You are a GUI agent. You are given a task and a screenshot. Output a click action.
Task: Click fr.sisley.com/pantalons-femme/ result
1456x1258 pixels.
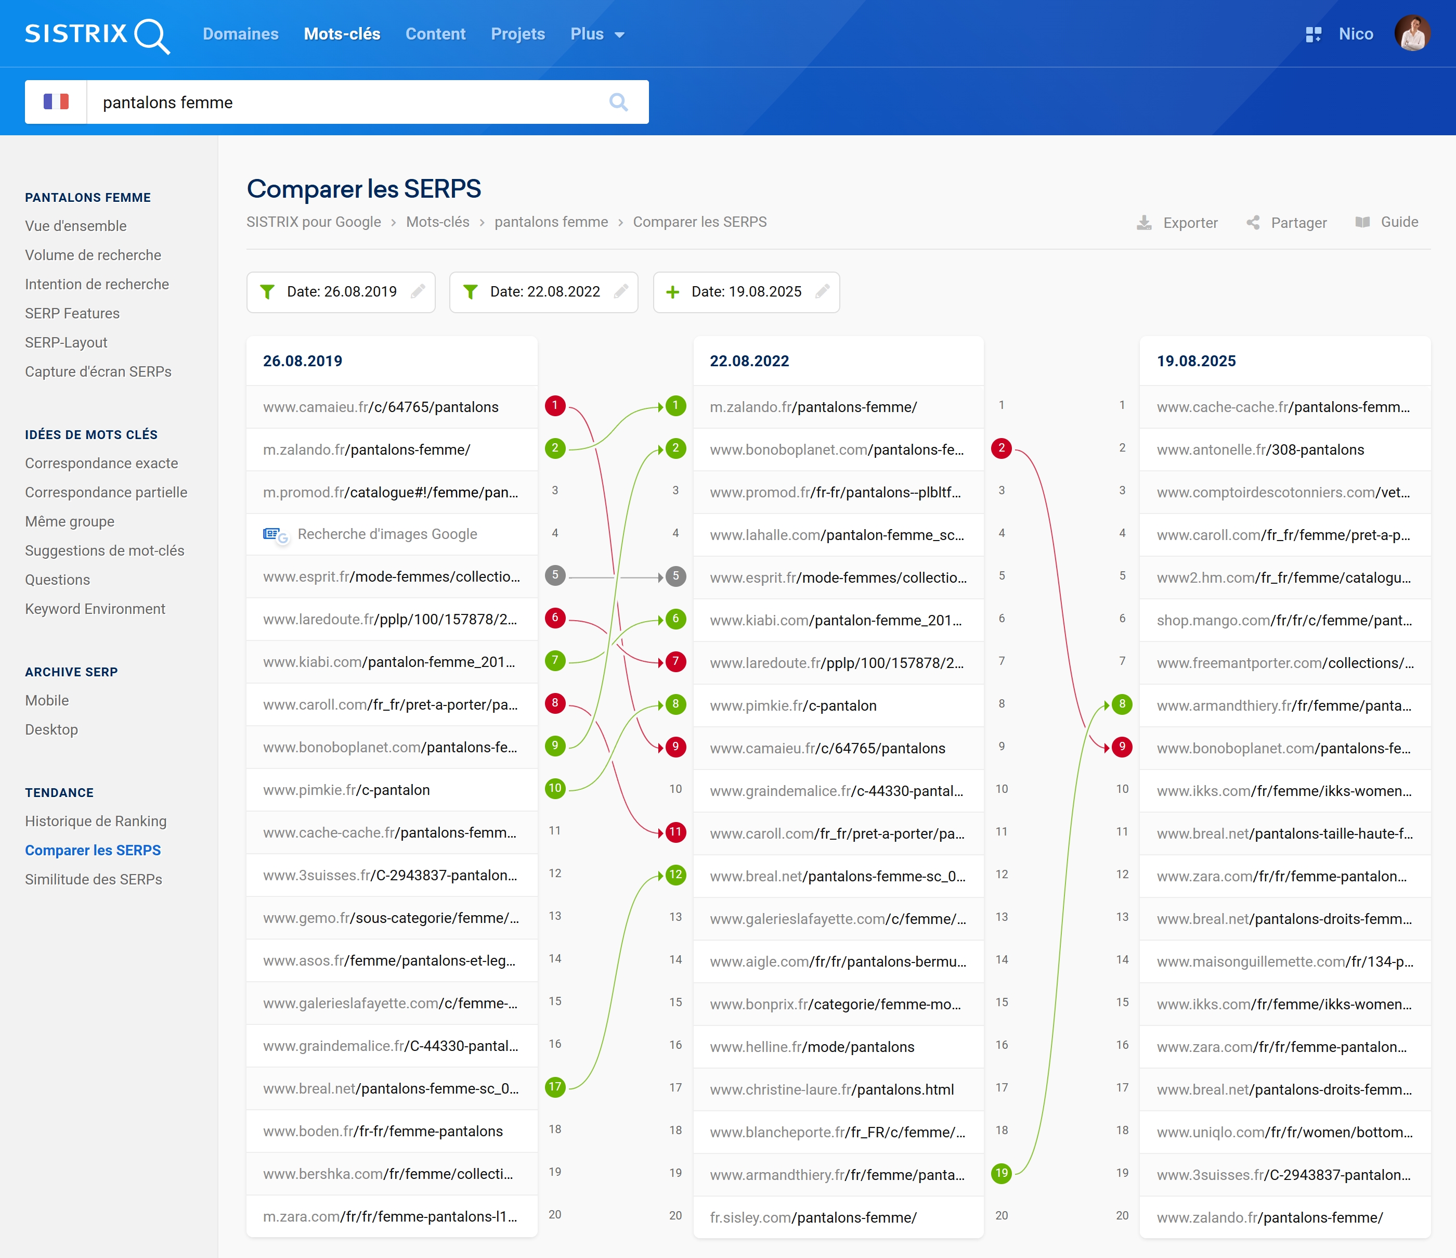click(x=813, y=1218)
